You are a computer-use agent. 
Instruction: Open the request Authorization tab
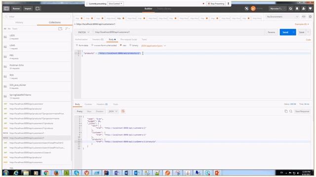[x=81, y=39]
